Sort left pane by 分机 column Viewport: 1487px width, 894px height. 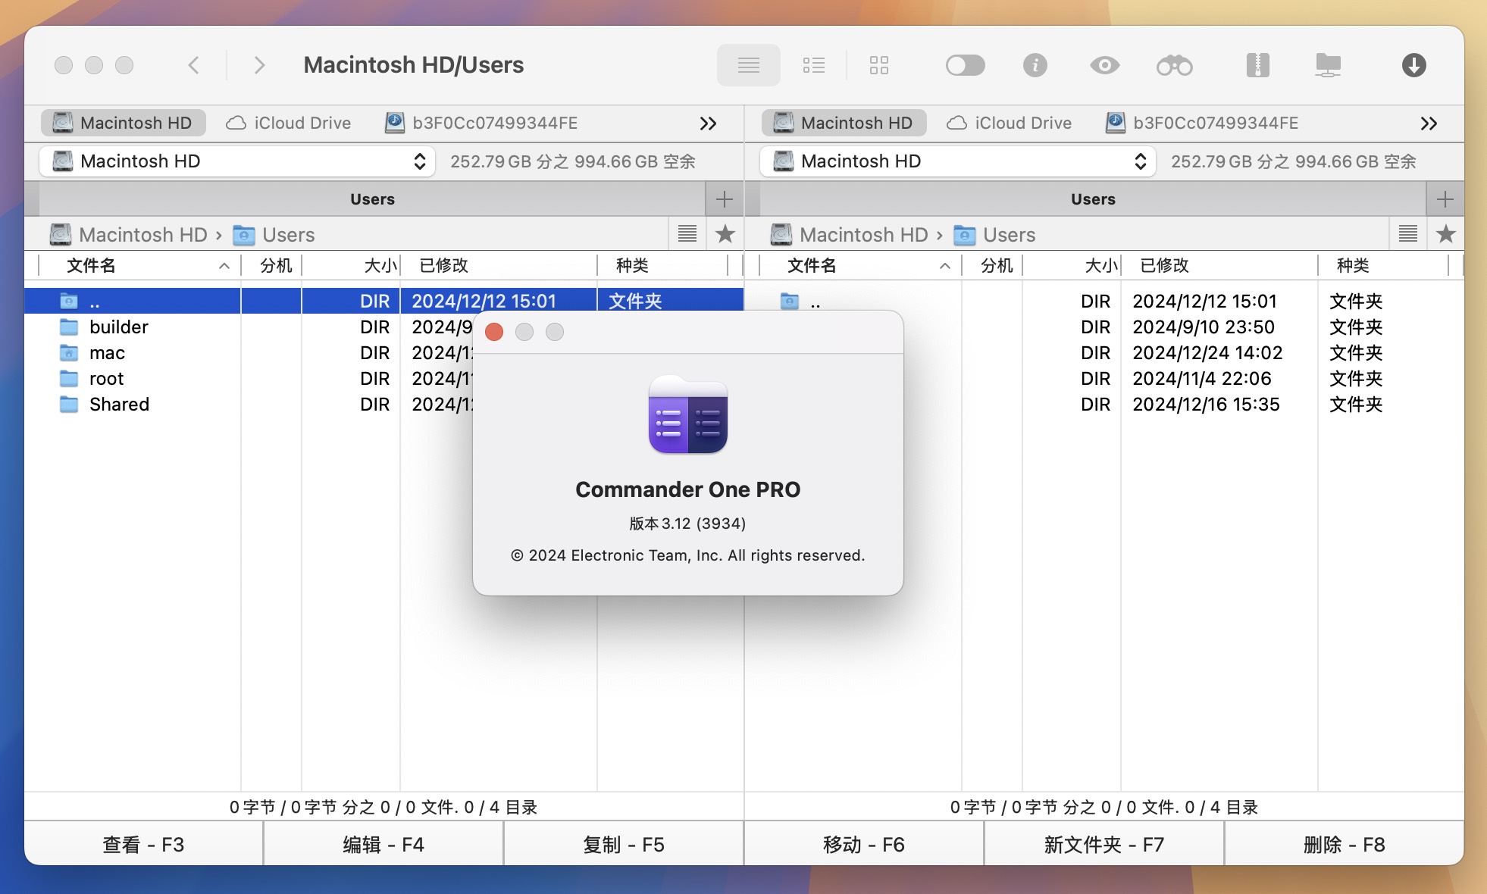[x=272, y=265]
